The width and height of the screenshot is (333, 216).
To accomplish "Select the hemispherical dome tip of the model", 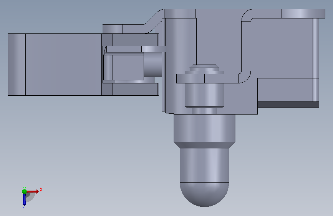I will click(x=204, y=194).
